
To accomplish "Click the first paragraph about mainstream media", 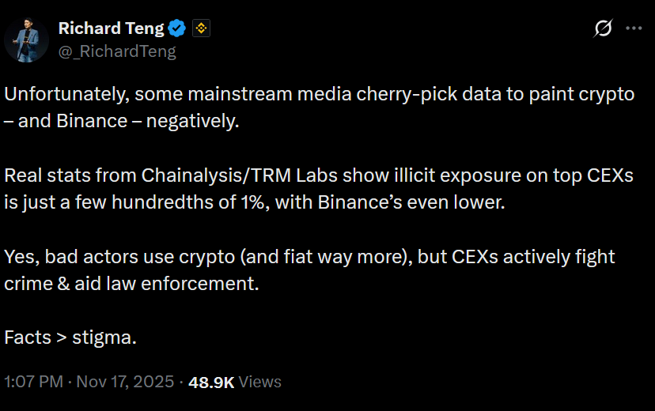I will [319, 93].
